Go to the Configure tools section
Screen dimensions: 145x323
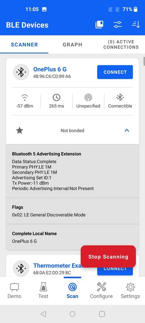pyautogui.click(x=101, y=291)
